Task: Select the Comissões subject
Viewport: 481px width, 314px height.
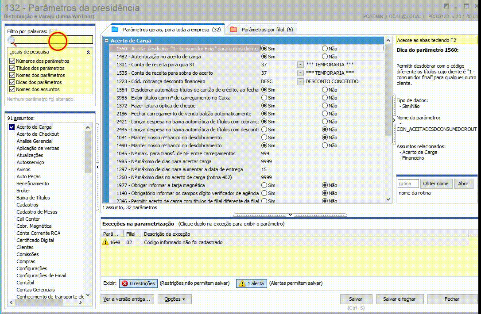Action: point(27,254)
